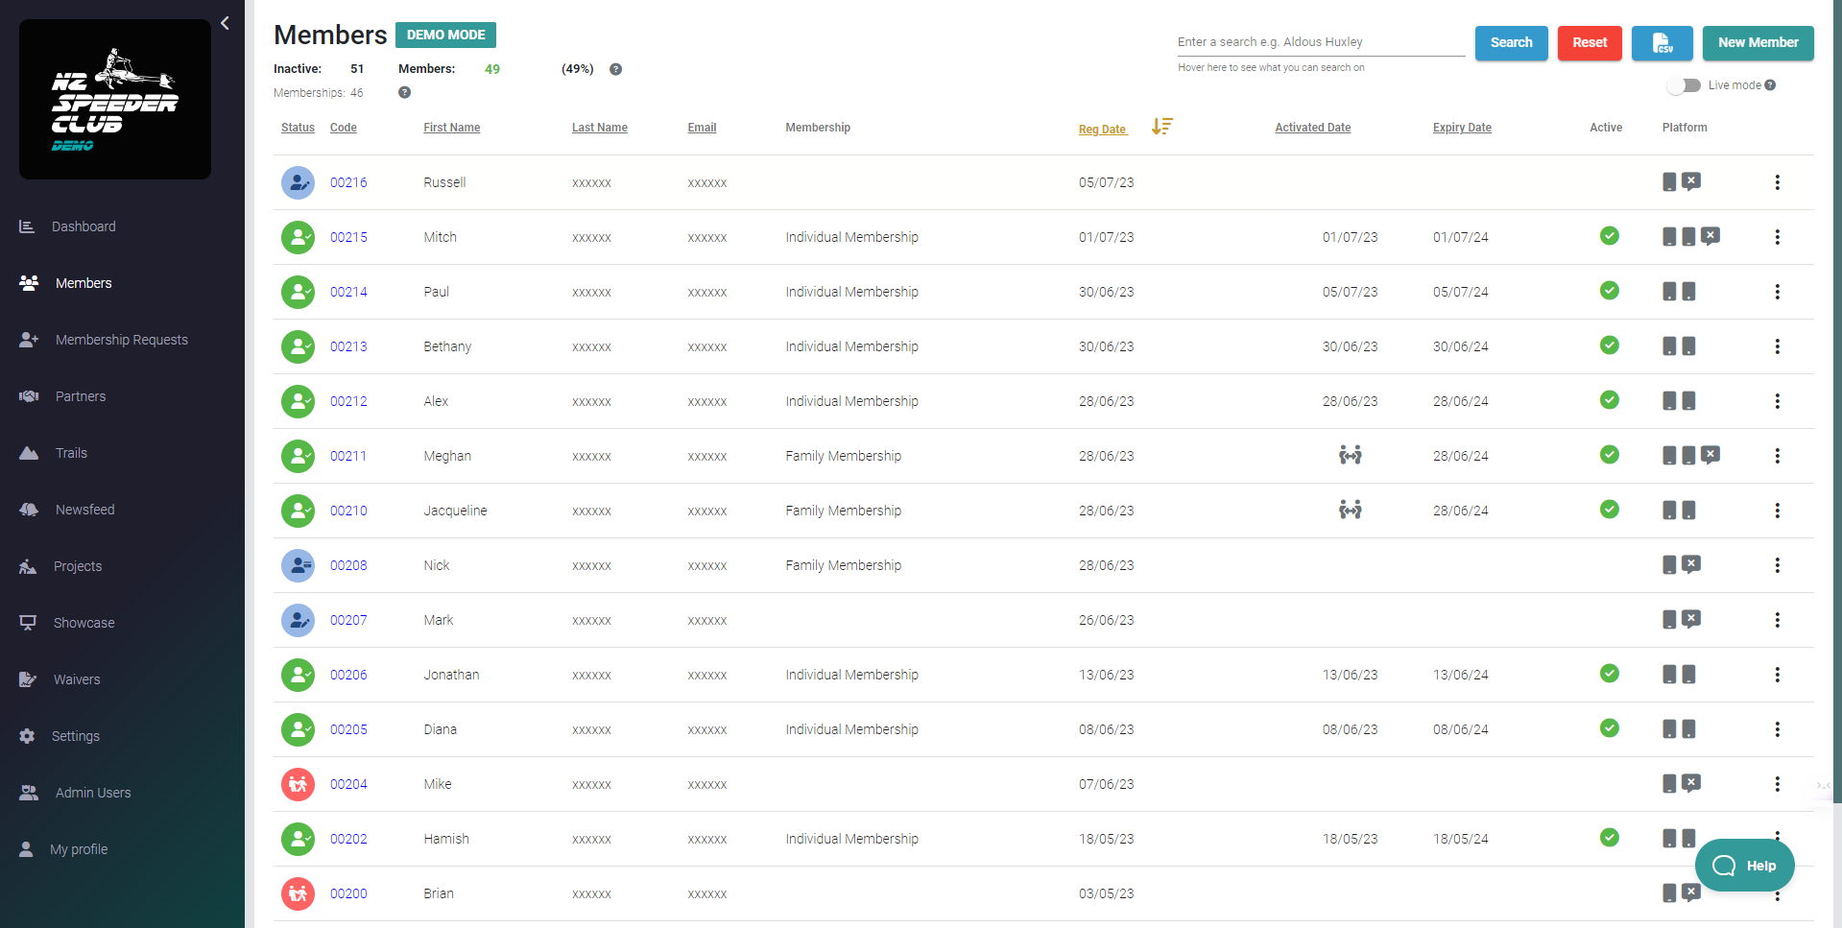
Task: Open the three-dot menu for Russell
Action: coord(1777,182)
